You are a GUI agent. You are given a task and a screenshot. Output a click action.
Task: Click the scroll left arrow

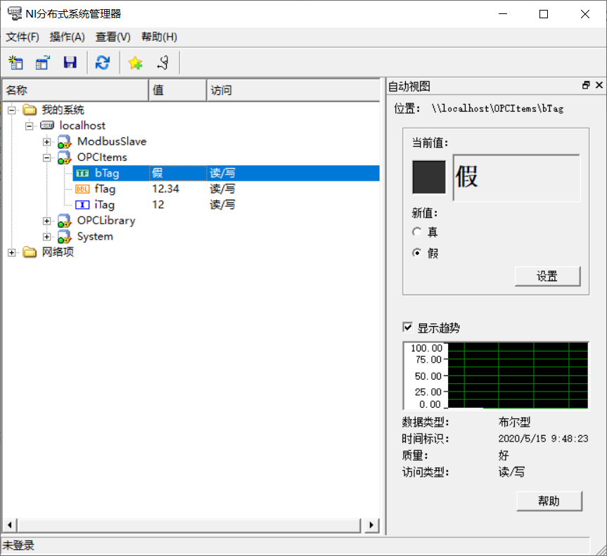tap(10, 525)
